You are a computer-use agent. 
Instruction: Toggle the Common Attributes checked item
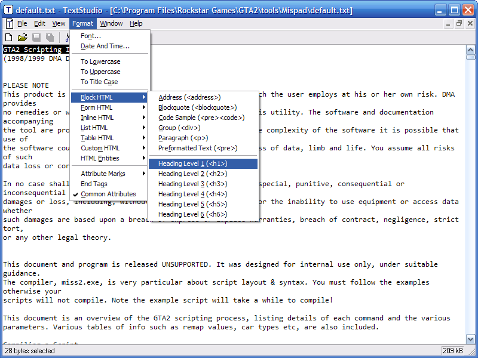109,194
